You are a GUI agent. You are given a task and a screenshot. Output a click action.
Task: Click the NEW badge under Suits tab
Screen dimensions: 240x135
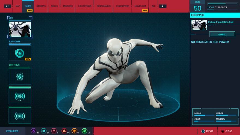pos(30,11)
